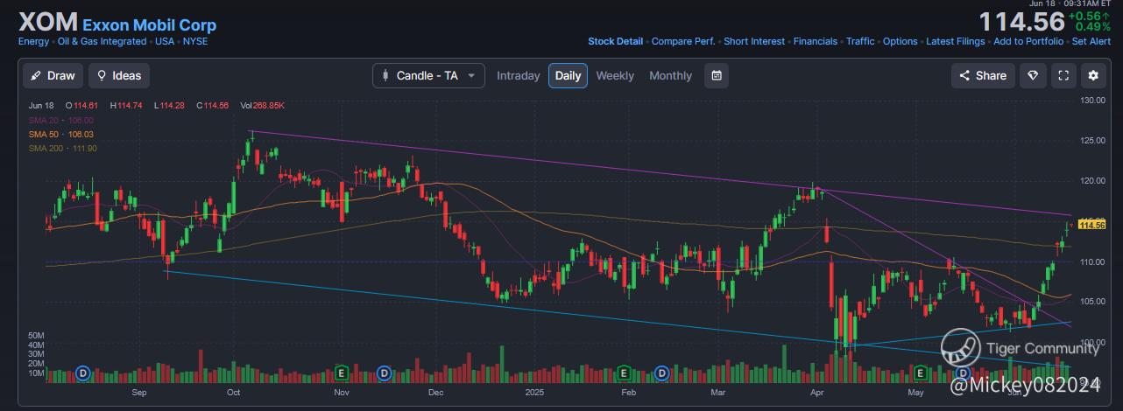
Task: Open the Compare Perf. link
Action: tap(683, 41)
